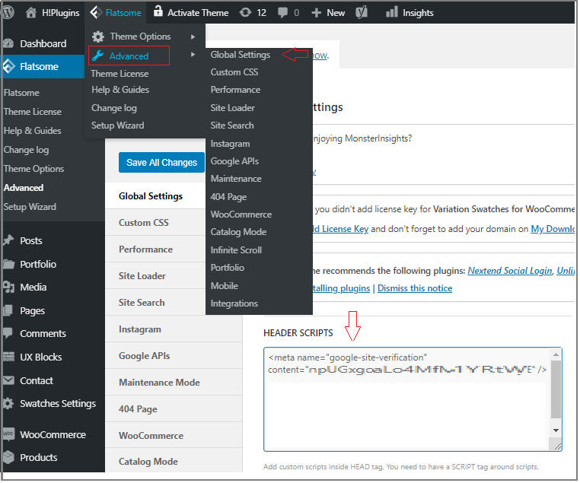Open Instagram in flyout menu

click(x=230, y=144)
